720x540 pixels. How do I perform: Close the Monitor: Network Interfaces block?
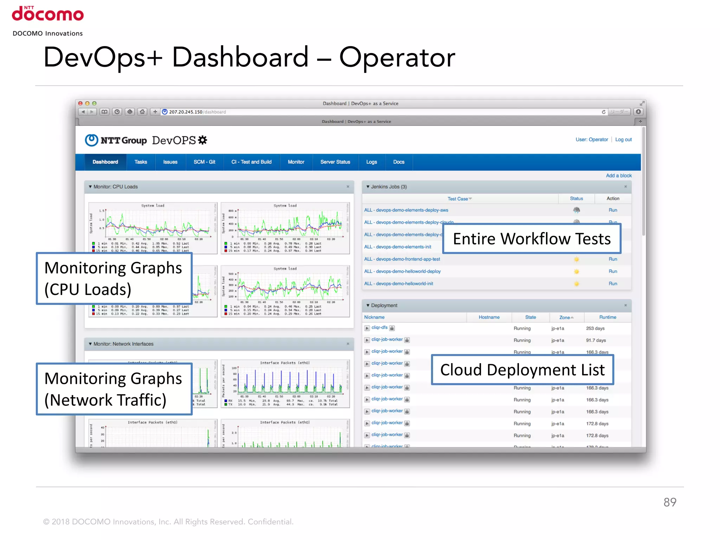[x=348, y=344]
